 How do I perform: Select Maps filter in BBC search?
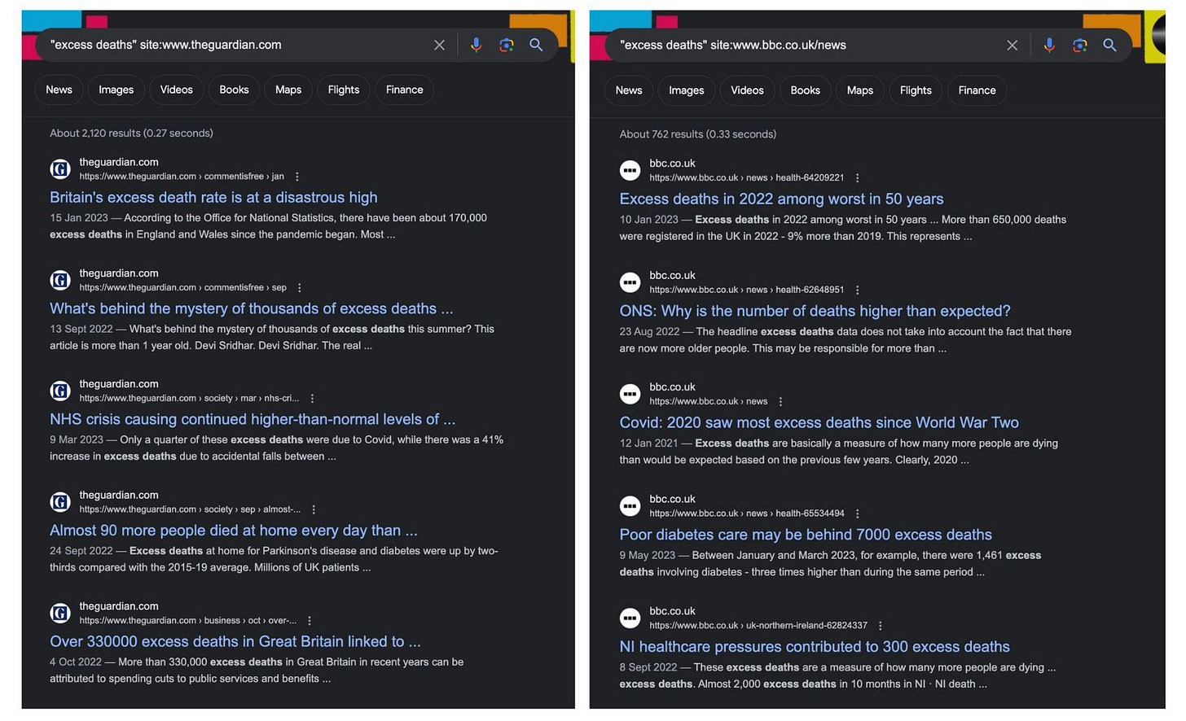coord(859,90)
